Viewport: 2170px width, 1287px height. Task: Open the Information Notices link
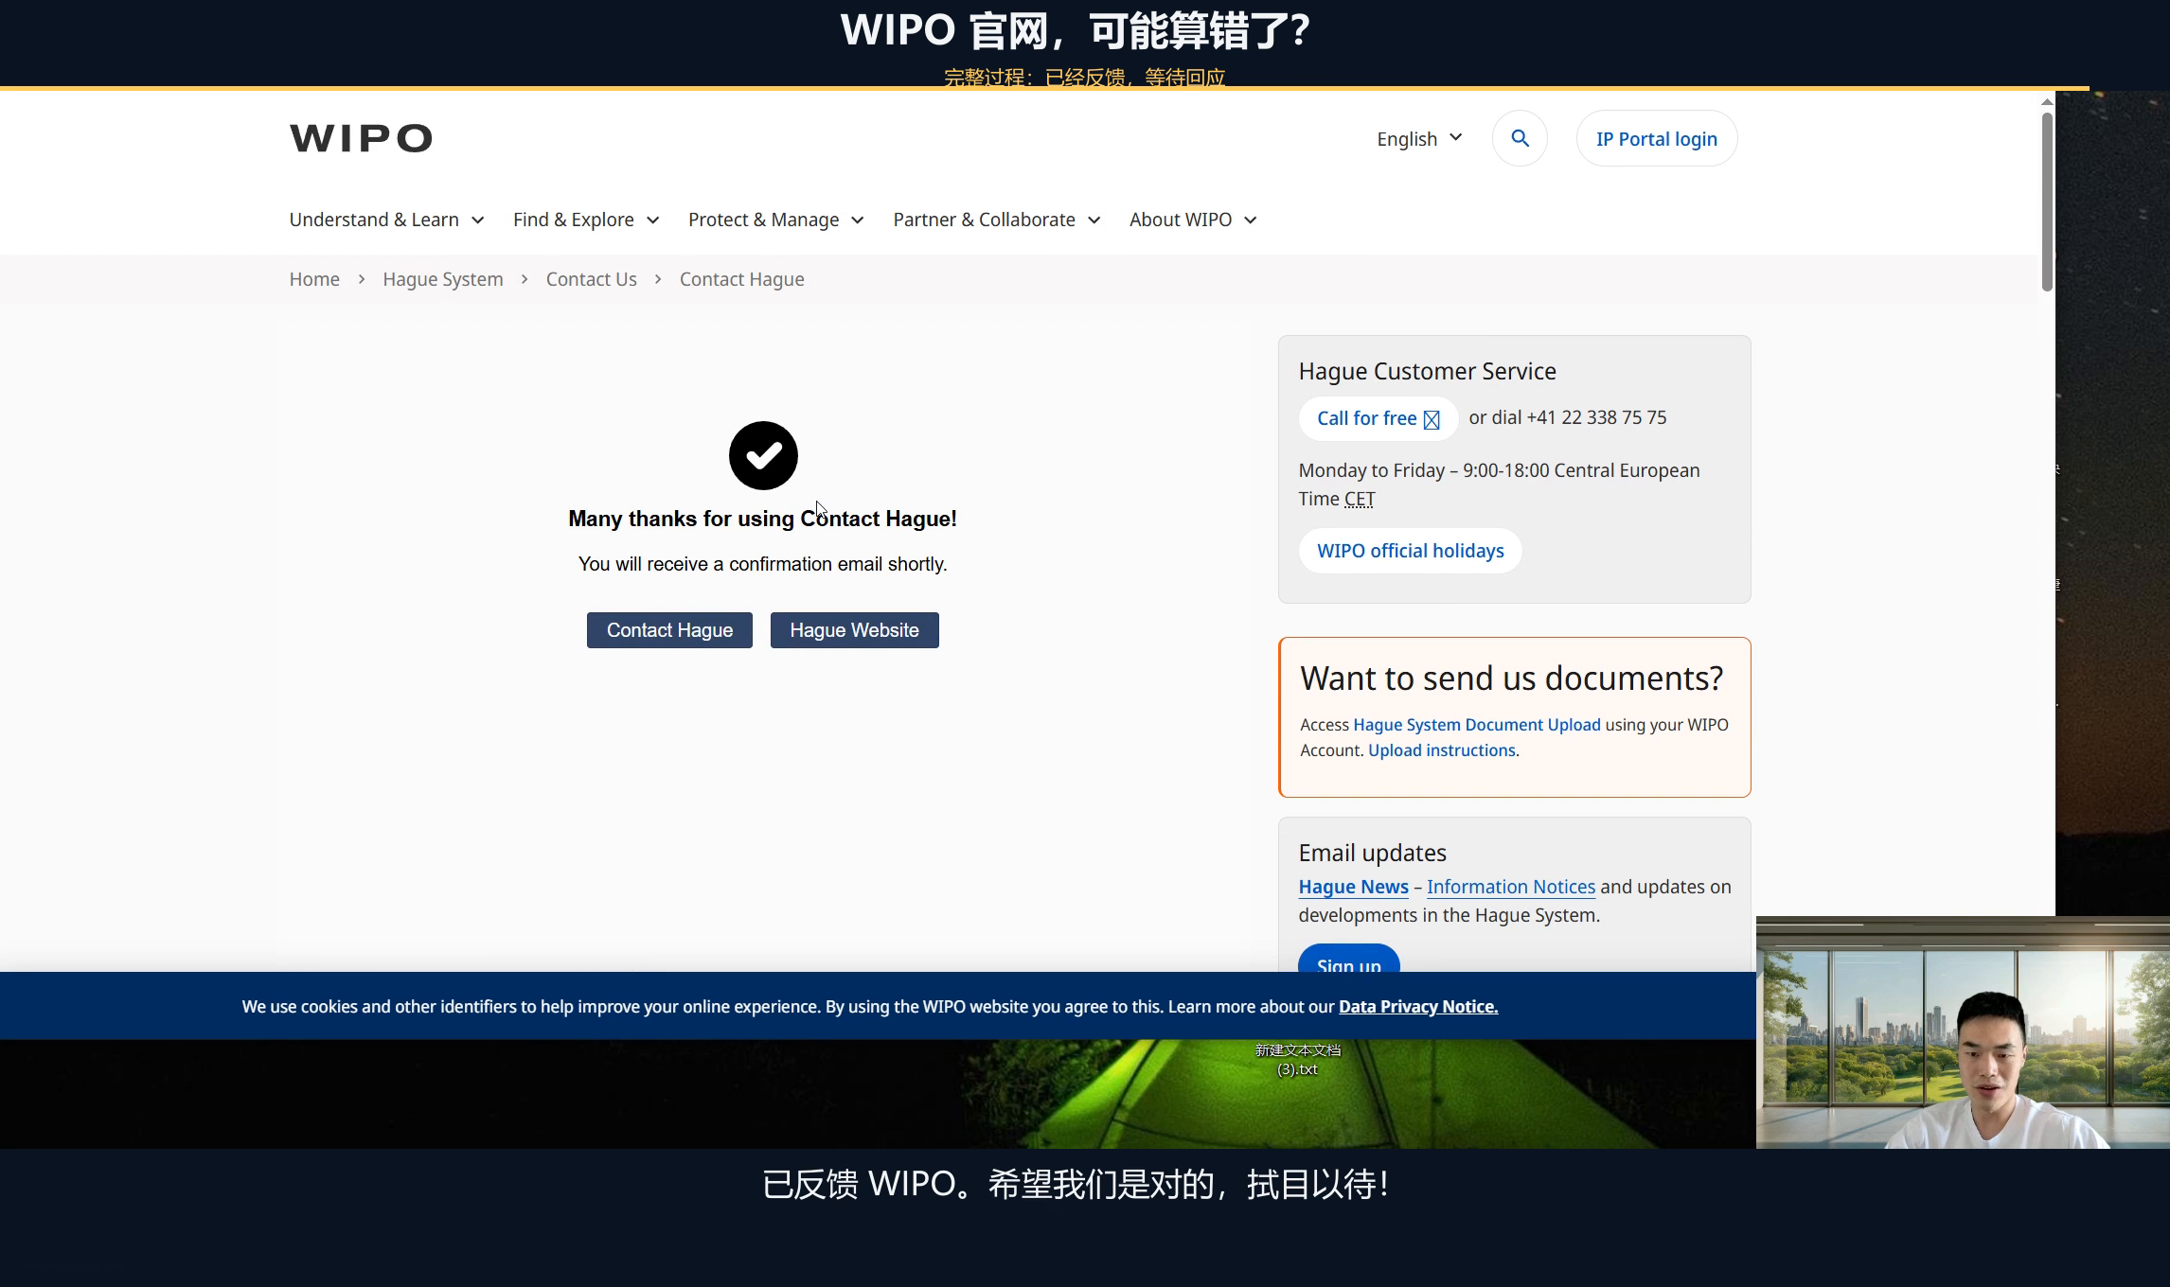1510,887
